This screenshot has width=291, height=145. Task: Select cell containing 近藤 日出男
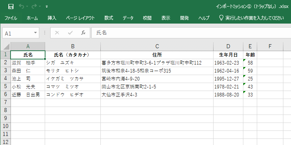click(28, 95)
